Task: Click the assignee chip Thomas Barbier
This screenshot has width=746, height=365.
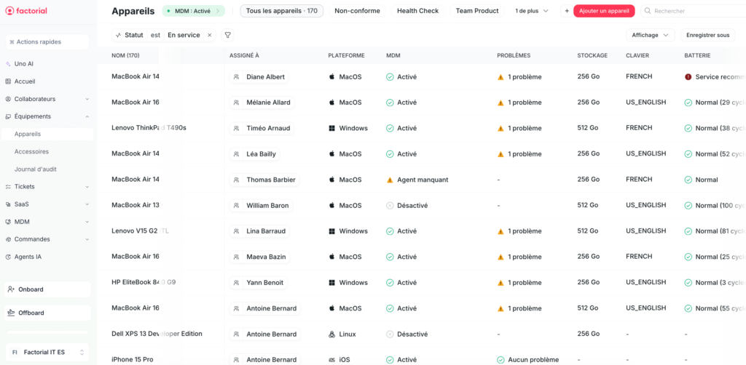Action: tap(264, 180)
